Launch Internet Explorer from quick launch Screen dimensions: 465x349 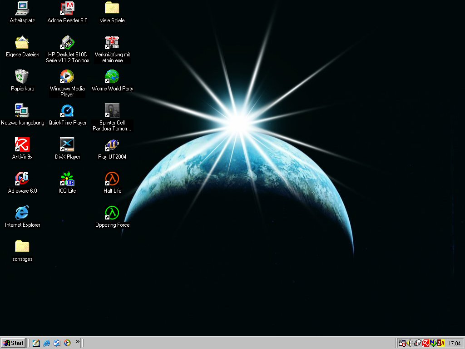[47, 343]
